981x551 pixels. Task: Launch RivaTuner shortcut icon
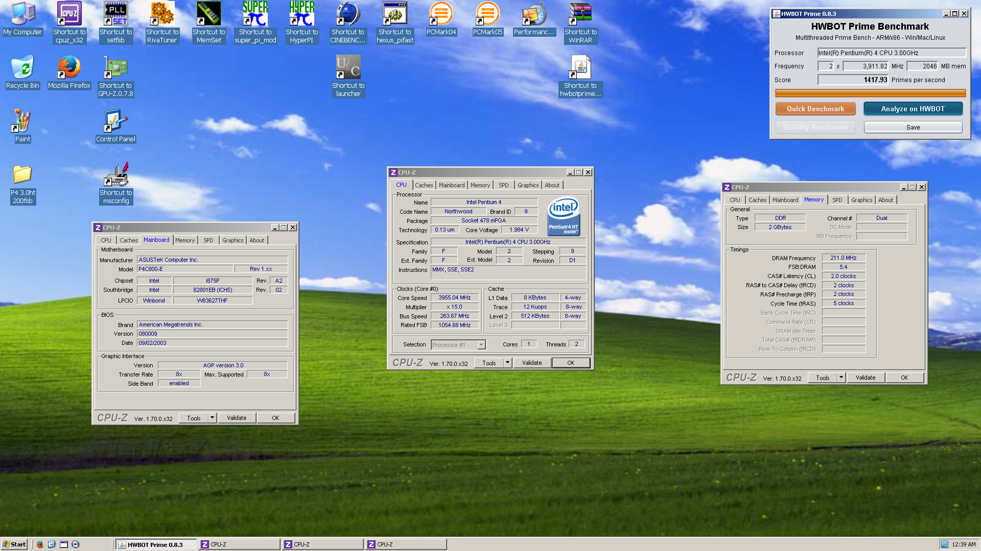tap(162, 22)
